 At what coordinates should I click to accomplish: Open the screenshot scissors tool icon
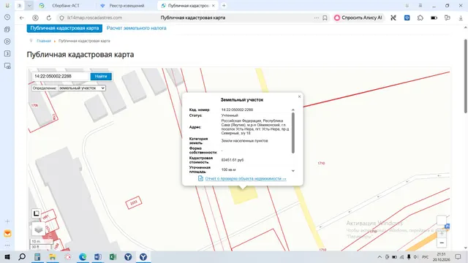[x=393, y=18]
